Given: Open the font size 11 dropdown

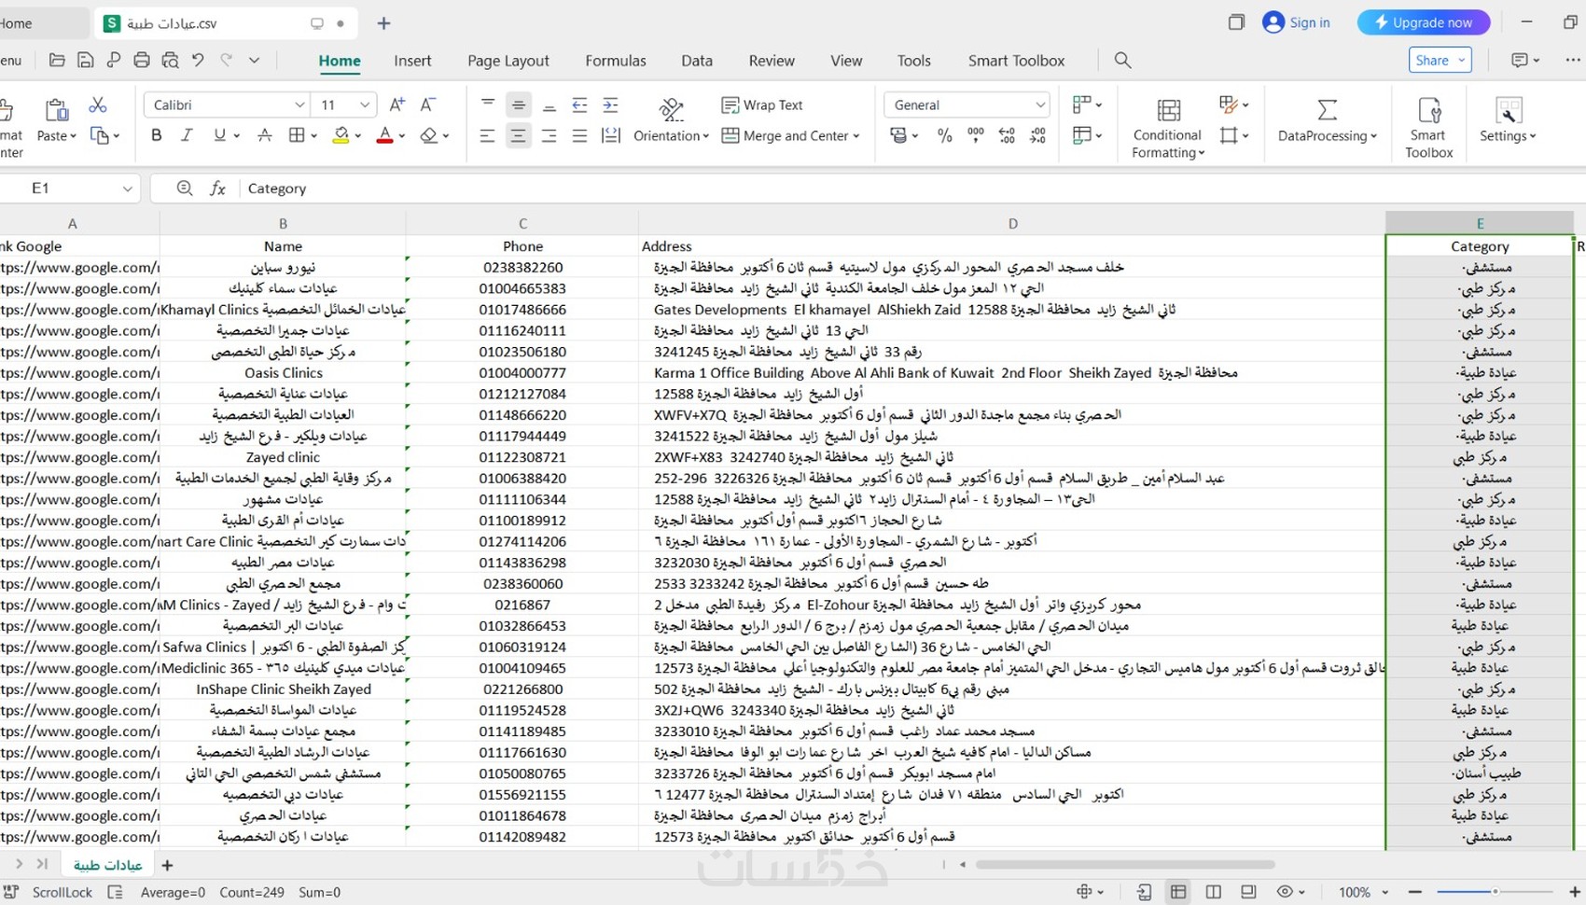Looking at the screenshot, I should (x=365, y=105).
